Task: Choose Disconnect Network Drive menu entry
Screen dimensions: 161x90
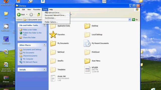Action: click(x=56, y=15)
